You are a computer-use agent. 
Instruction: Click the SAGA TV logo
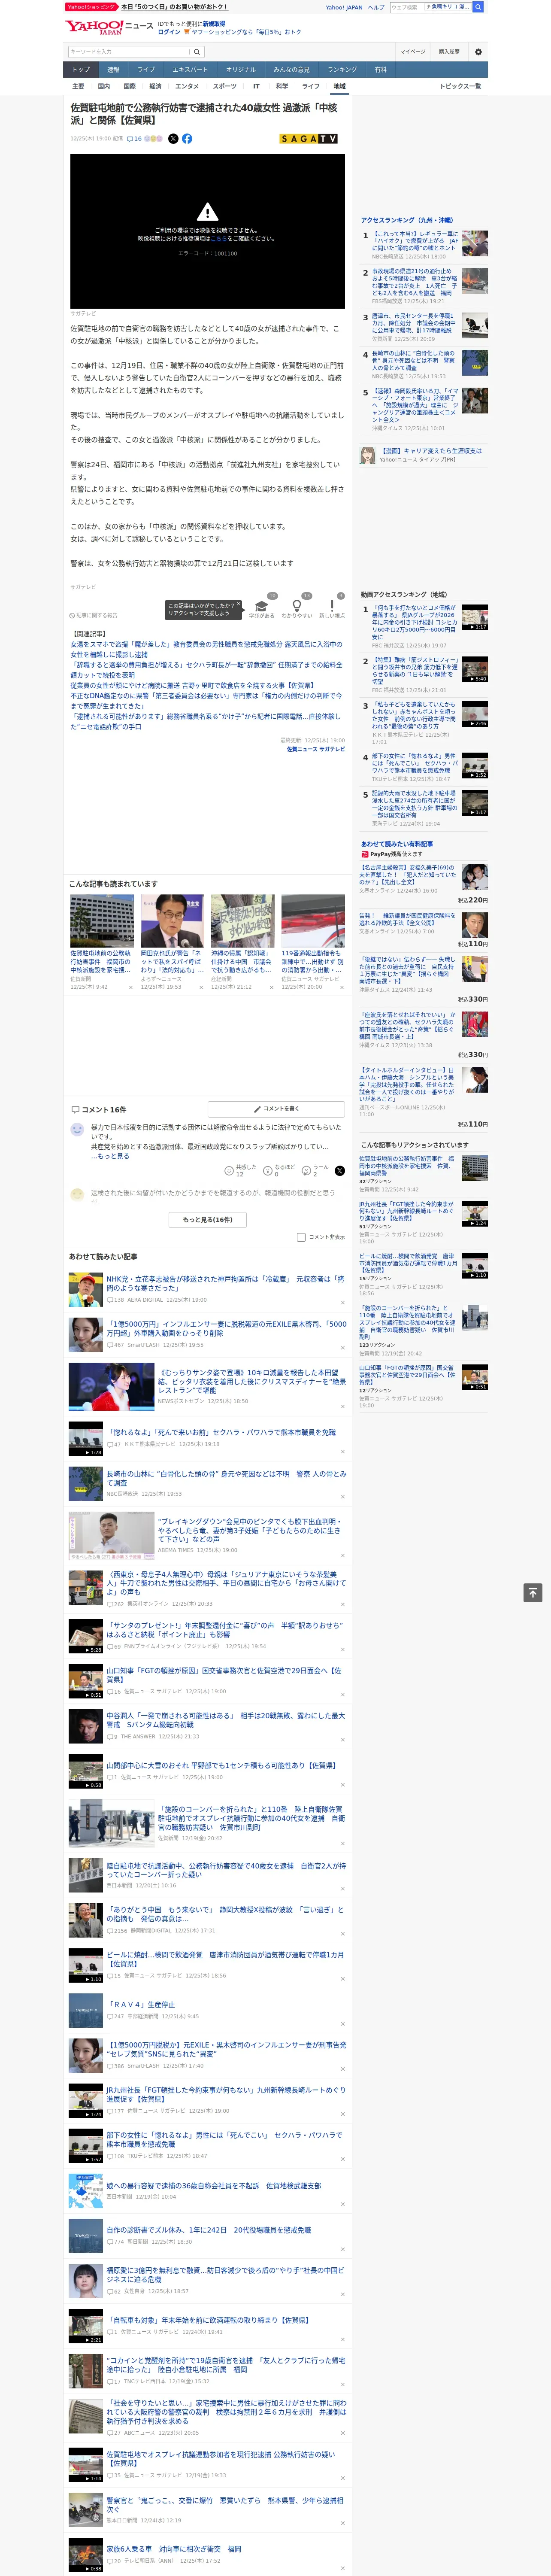pos(309,139)
